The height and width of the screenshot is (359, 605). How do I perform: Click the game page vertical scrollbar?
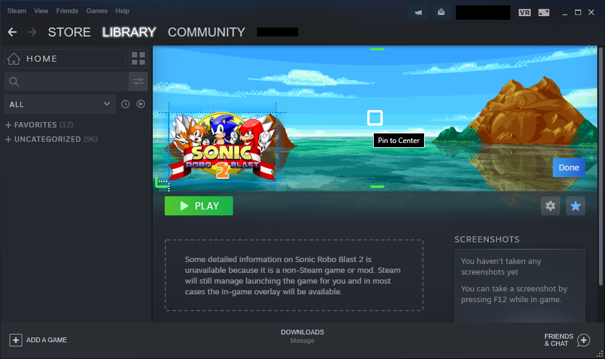pyautogui.click(x=600, y=166)
